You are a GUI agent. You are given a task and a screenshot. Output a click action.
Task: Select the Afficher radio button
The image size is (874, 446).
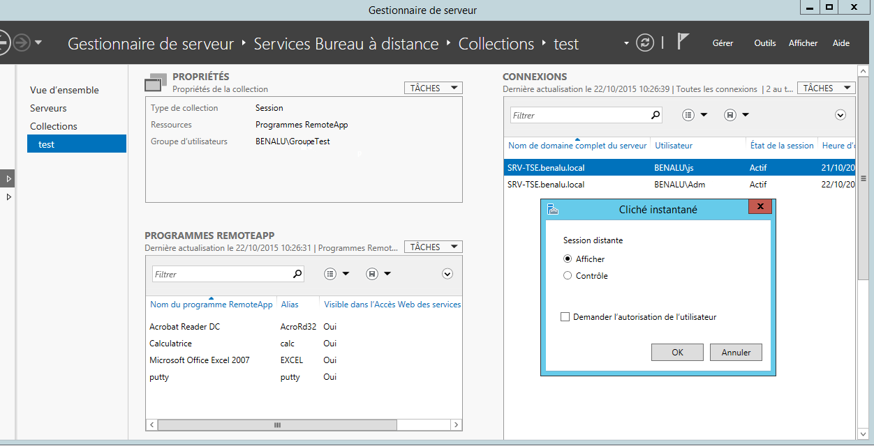(x=568, y=259)
